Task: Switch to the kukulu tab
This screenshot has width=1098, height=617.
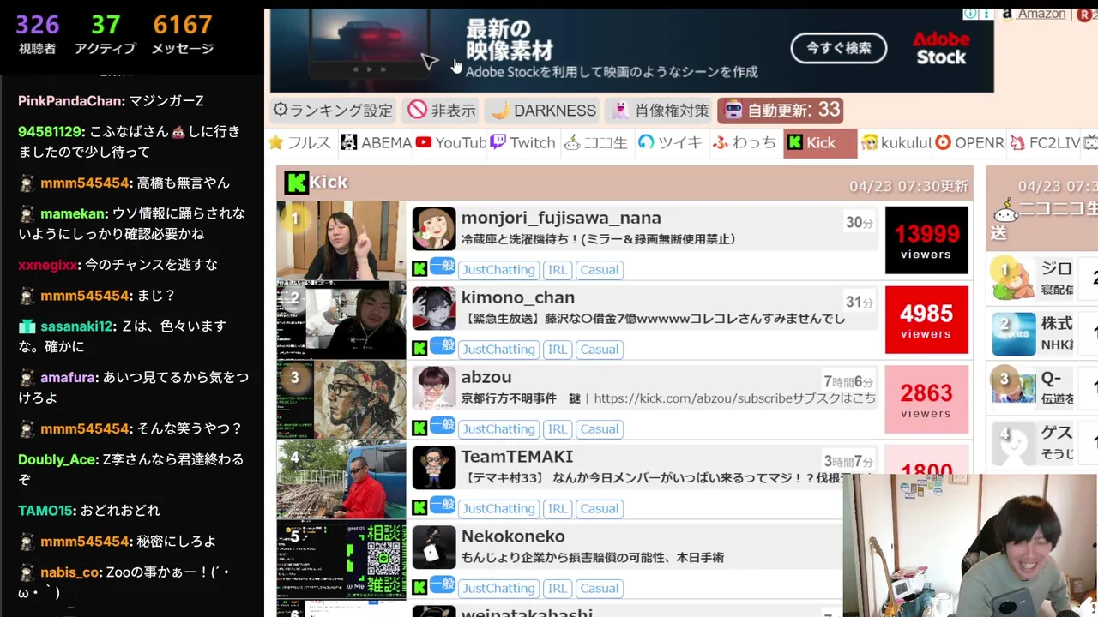Action: tap(896, 143)
